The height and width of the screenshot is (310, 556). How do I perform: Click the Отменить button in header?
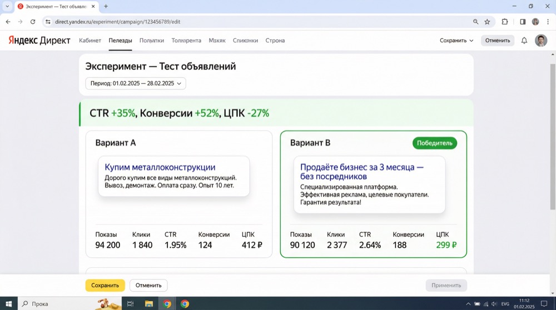[x=498, y=41]
